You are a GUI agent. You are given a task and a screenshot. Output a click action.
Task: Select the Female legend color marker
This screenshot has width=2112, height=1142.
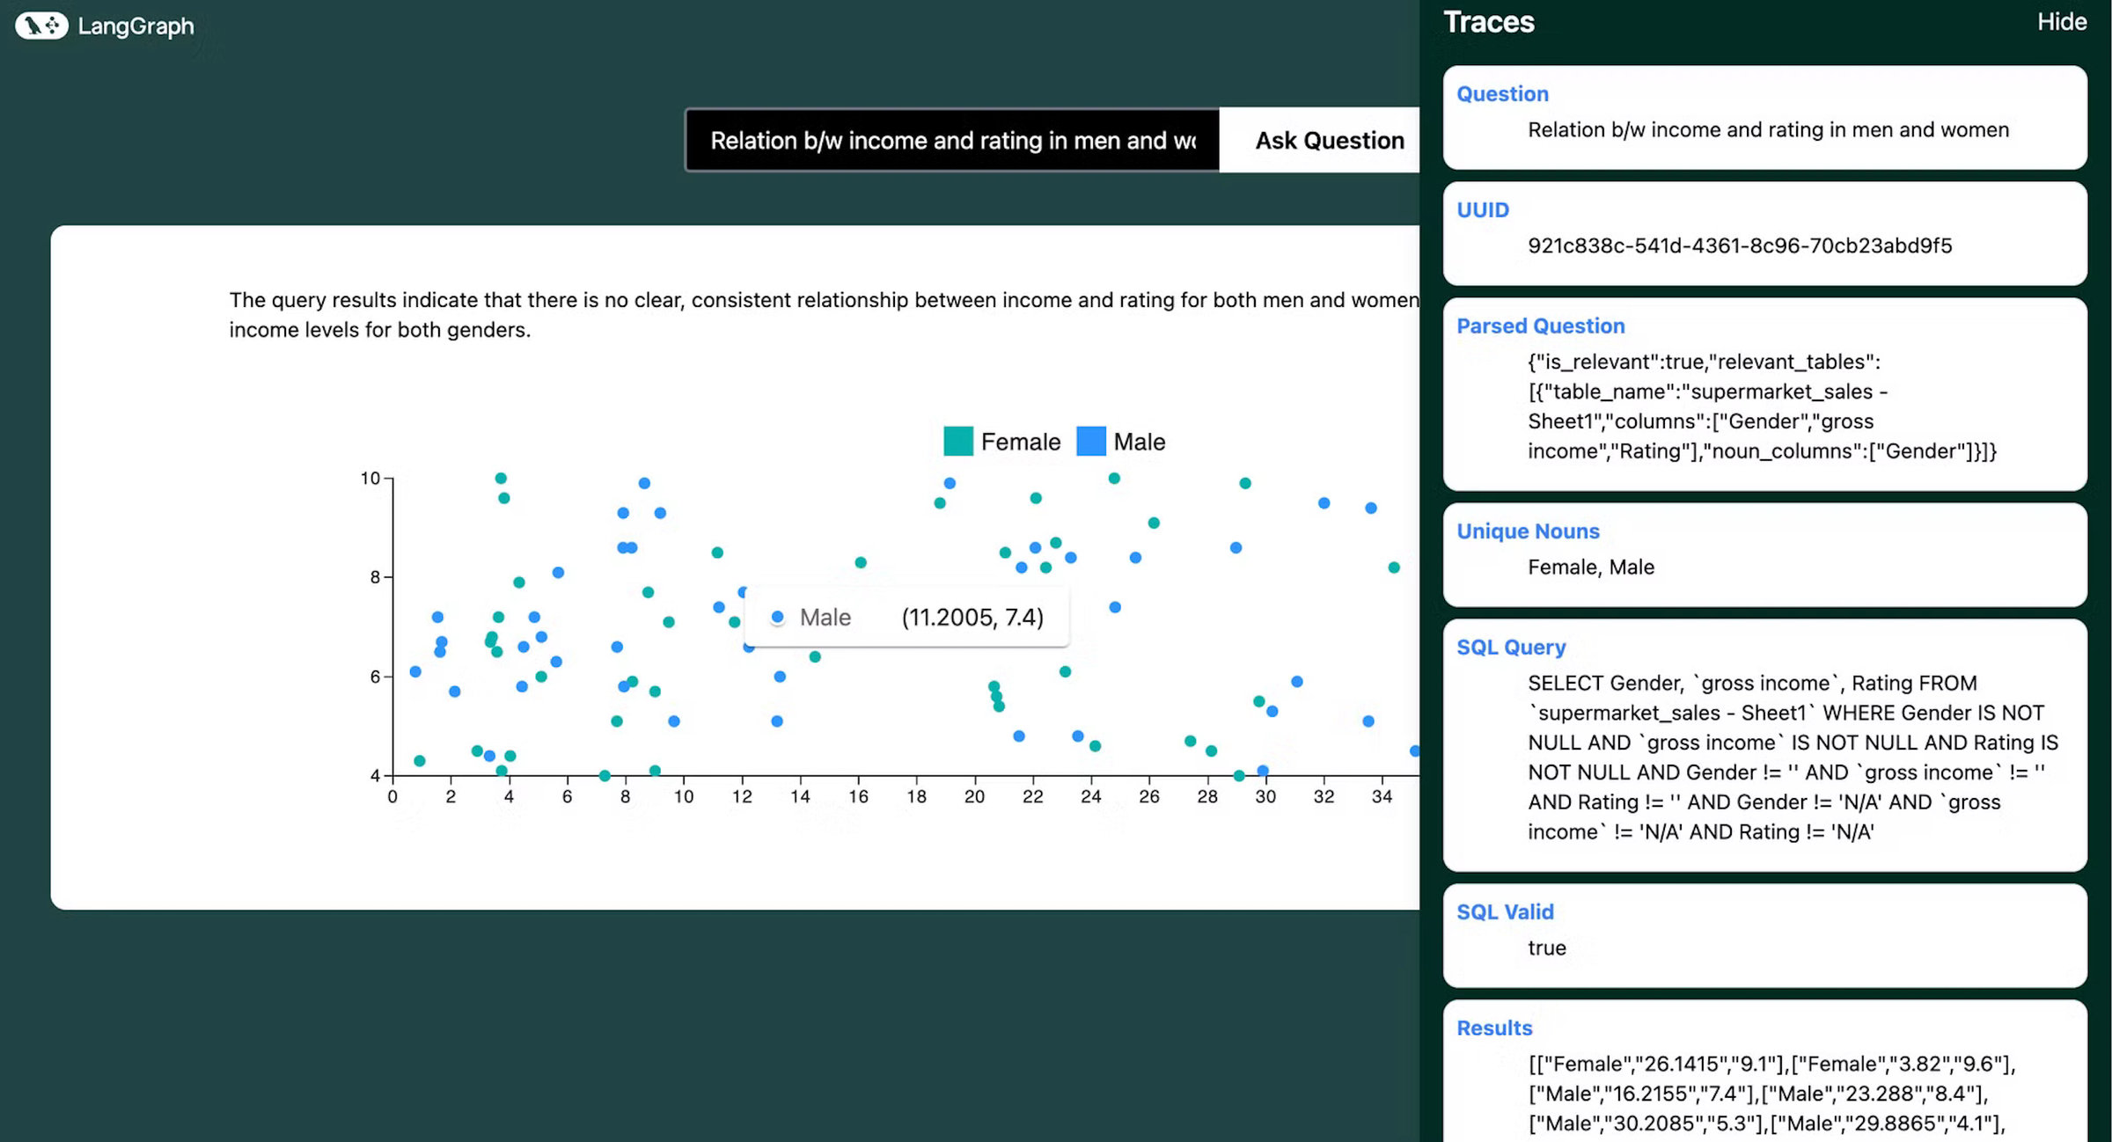pyautogui.click(x=958, y=441)
